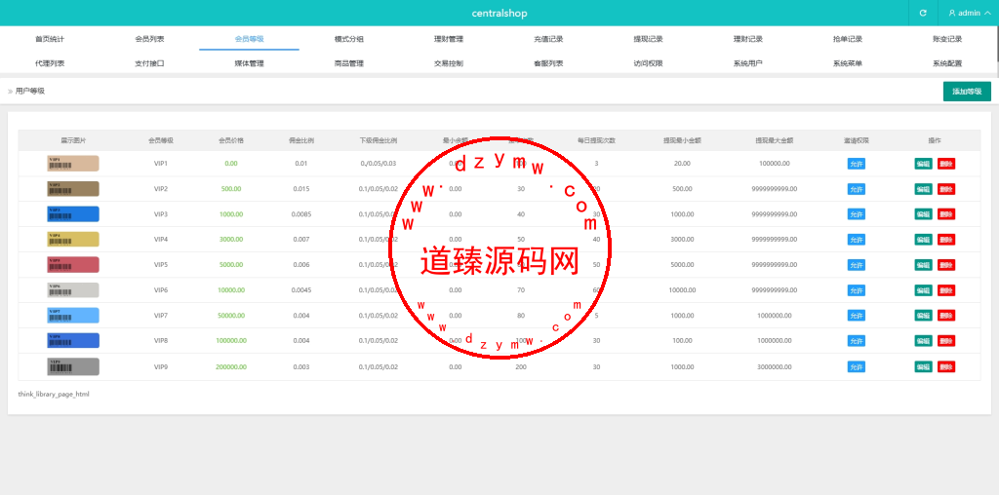
Task: Toggle the 允许 invite permission for VIP4
Action: (x=857, y=240)
